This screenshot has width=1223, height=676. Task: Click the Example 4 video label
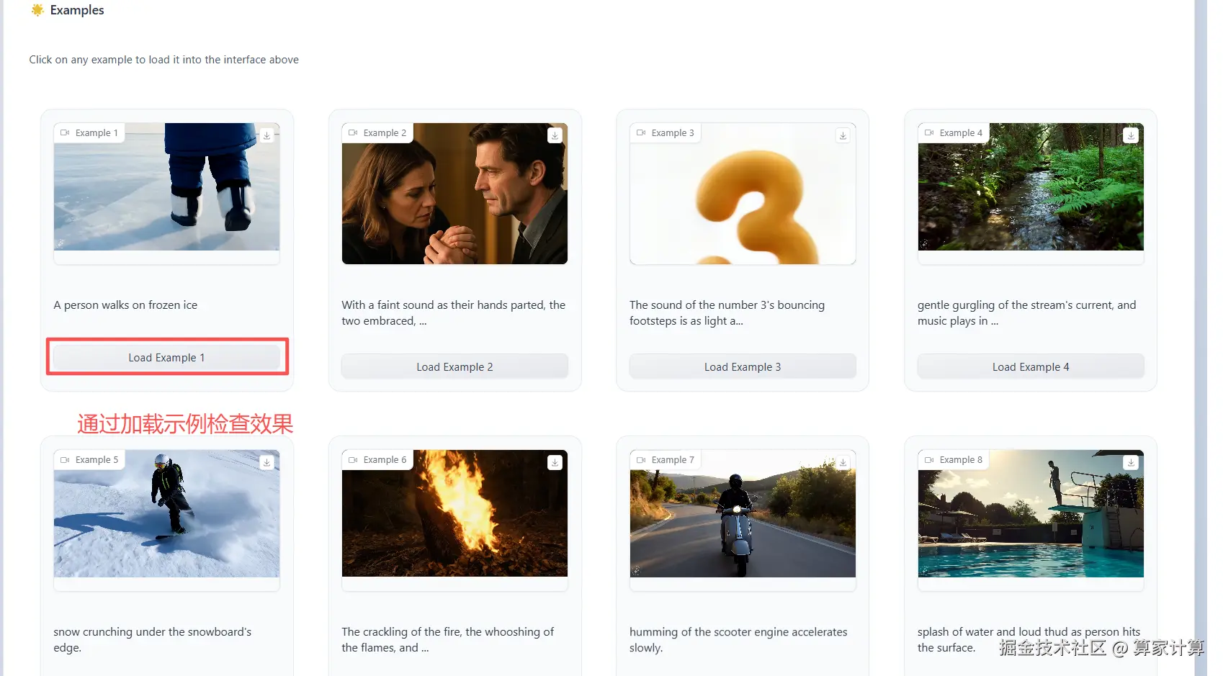(954, 133)
